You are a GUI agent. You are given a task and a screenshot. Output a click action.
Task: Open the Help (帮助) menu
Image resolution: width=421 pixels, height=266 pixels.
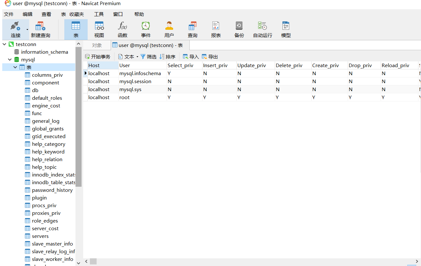[x=139, y=14]
